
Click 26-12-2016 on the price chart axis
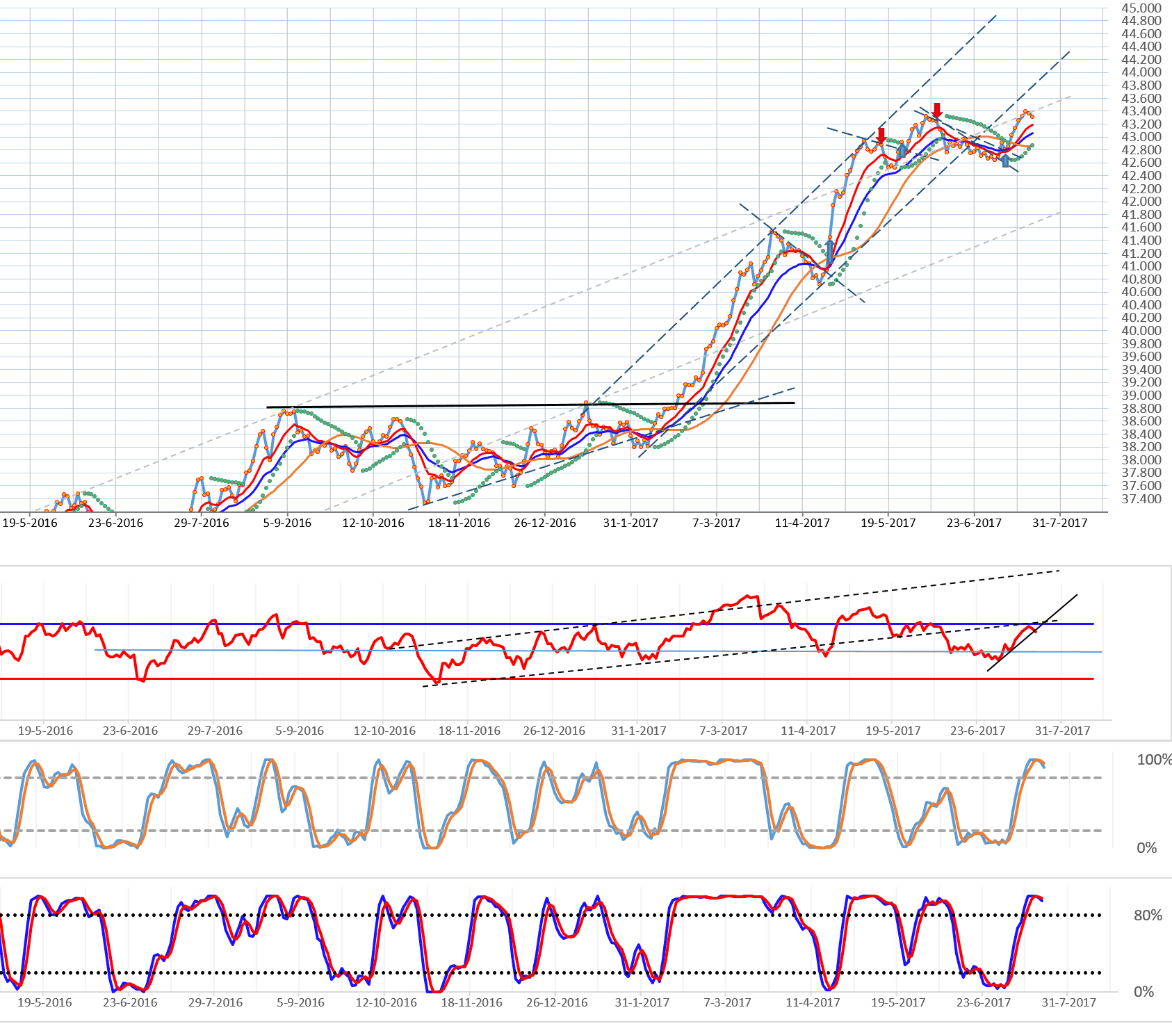[545, 523]
